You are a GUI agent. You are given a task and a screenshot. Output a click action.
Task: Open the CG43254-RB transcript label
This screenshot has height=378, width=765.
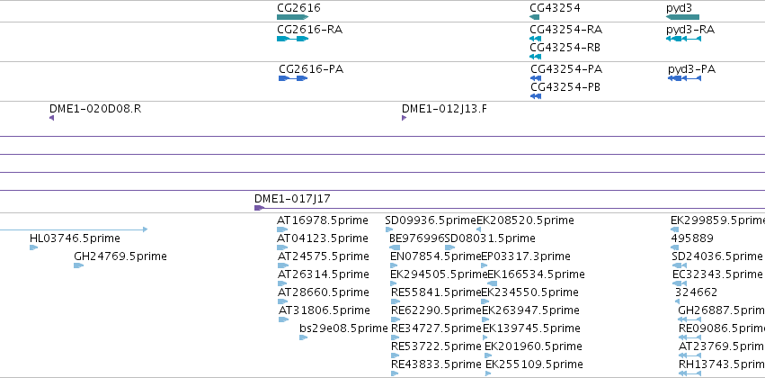[565, 48]
